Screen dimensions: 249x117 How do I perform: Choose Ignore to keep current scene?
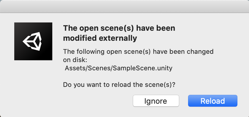click(156, 101)
